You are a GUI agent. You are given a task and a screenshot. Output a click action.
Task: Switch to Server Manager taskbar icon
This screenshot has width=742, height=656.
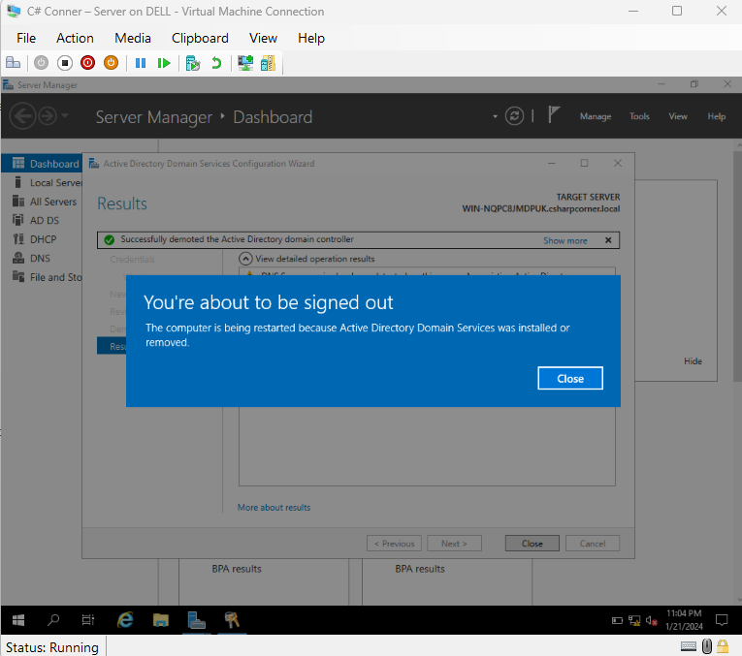196,619
